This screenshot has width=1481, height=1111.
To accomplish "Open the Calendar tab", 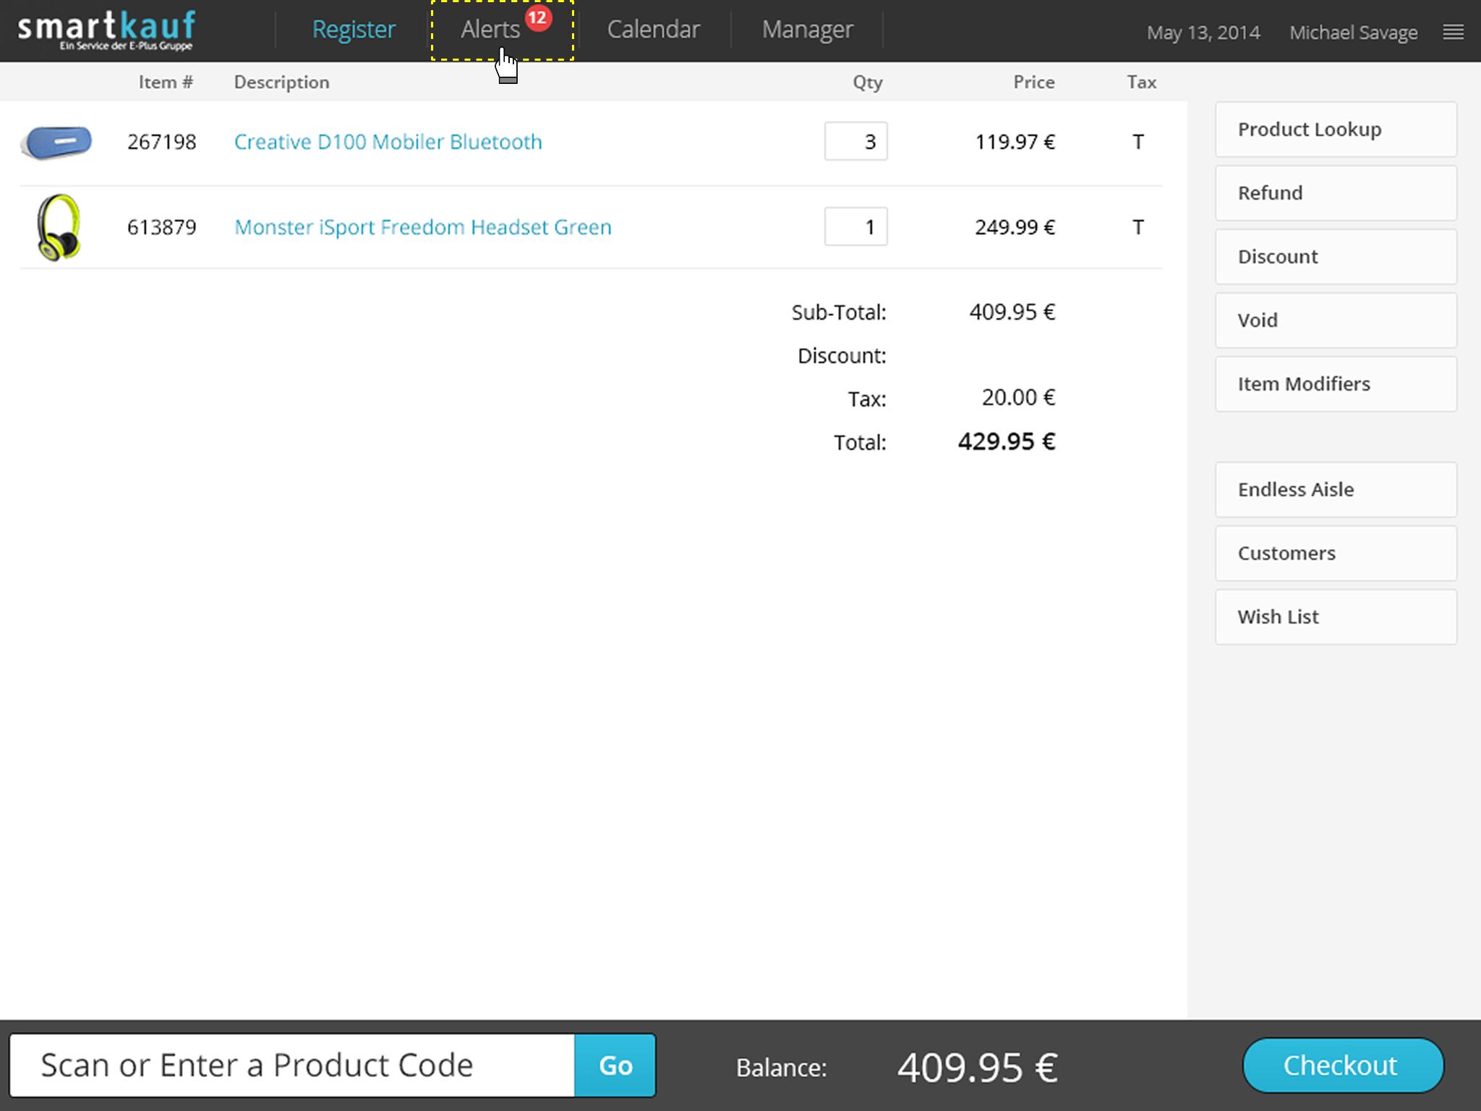I will [653, 30].
